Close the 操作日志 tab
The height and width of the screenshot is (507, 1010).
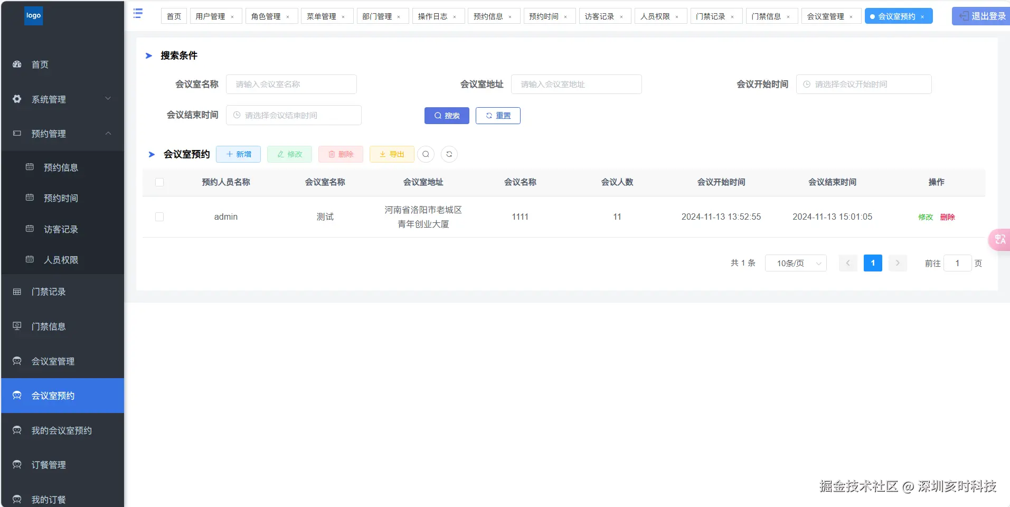[x=455, y=17]
